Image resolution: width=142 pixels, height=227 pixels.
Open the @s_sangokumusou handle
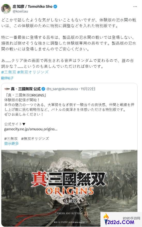(62, 89)
